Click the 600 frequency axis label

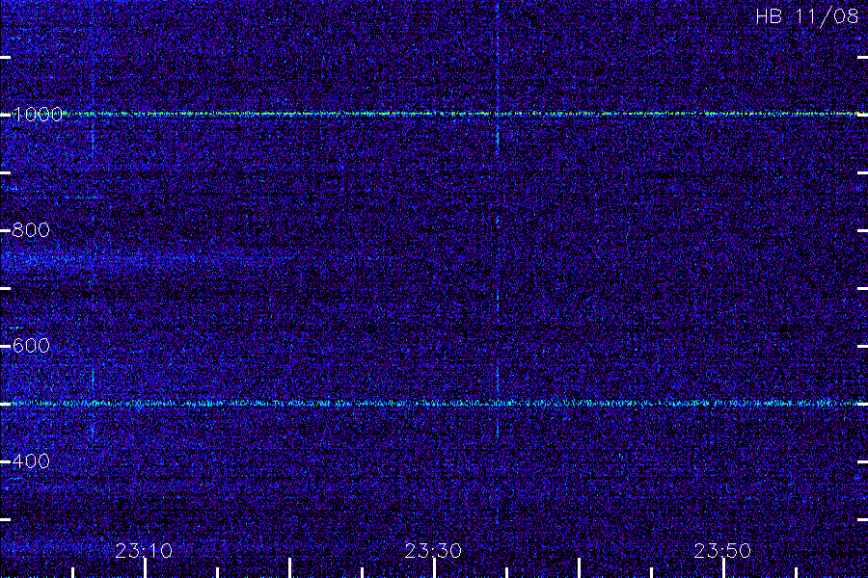(x=31, y=346)
